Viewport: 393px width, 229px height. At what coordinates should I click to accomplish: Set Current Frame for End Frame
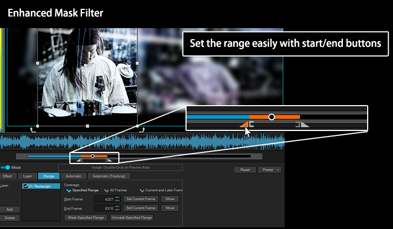[141, 208]
